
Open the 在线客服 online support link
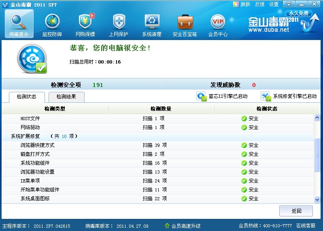point(306,226)
